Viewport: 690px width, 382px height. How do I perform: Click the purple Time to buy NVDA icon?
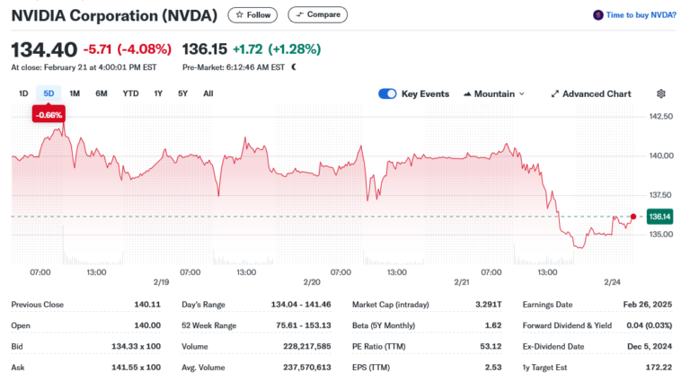(x=598, y=15)
